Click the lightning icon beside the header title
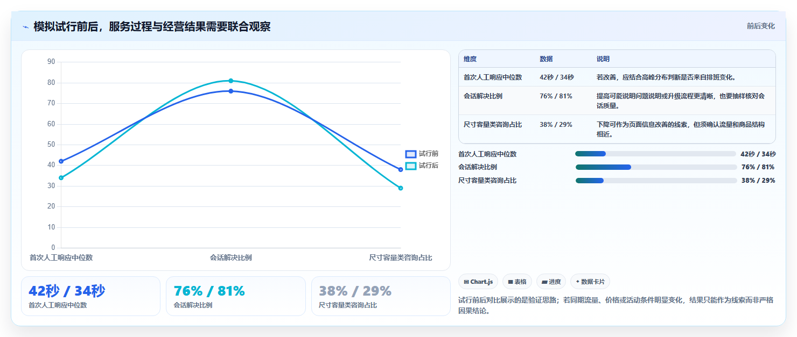The image size is (797, 337). point(25,27)
